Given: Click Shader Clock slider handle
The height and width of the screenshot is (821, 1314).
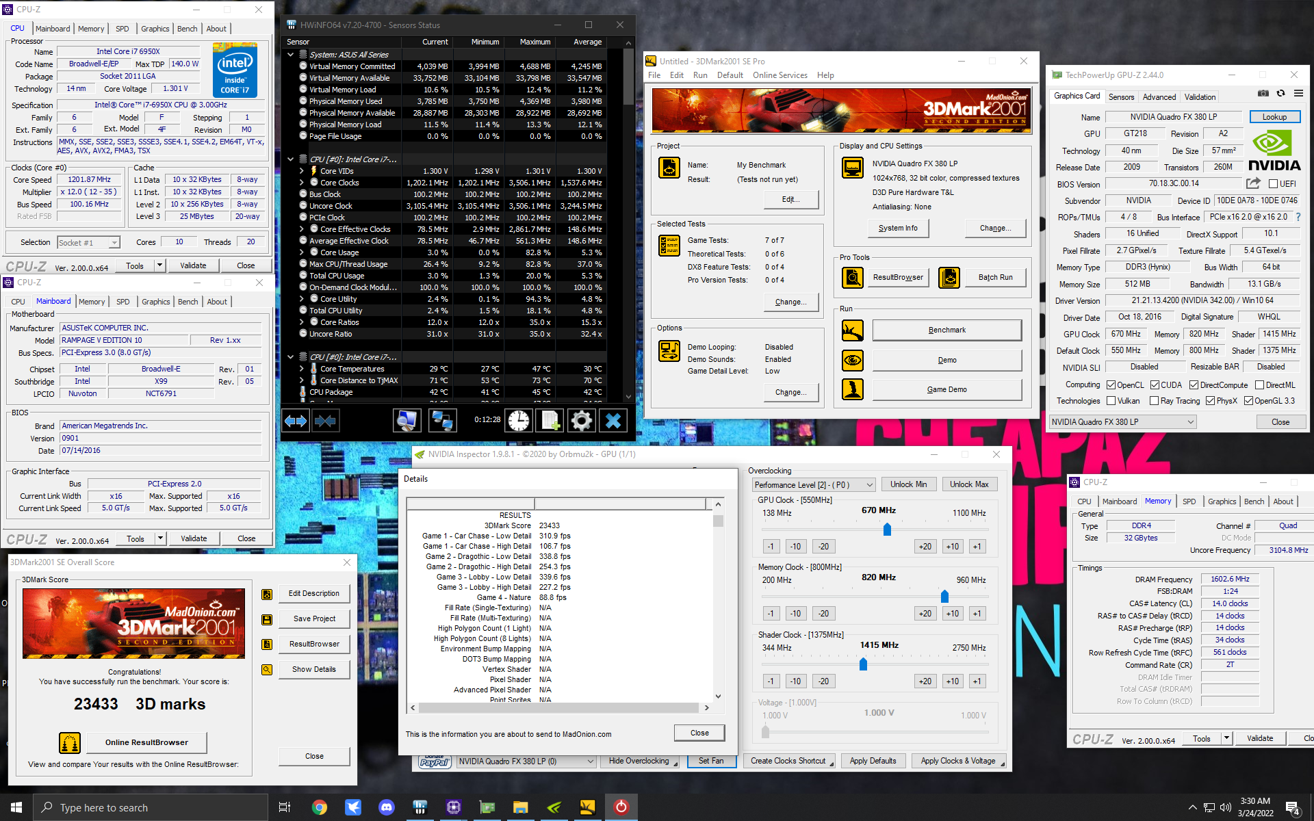Looking at the screenshot, I should coord(863,664).
